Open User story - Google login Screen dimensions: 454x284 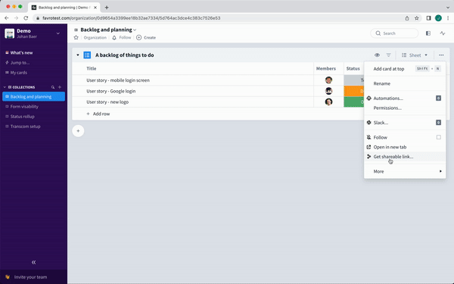click(x=111, y=91)
